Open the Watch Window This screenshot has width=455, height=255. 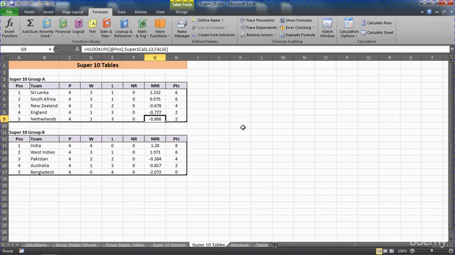(327, 28)
